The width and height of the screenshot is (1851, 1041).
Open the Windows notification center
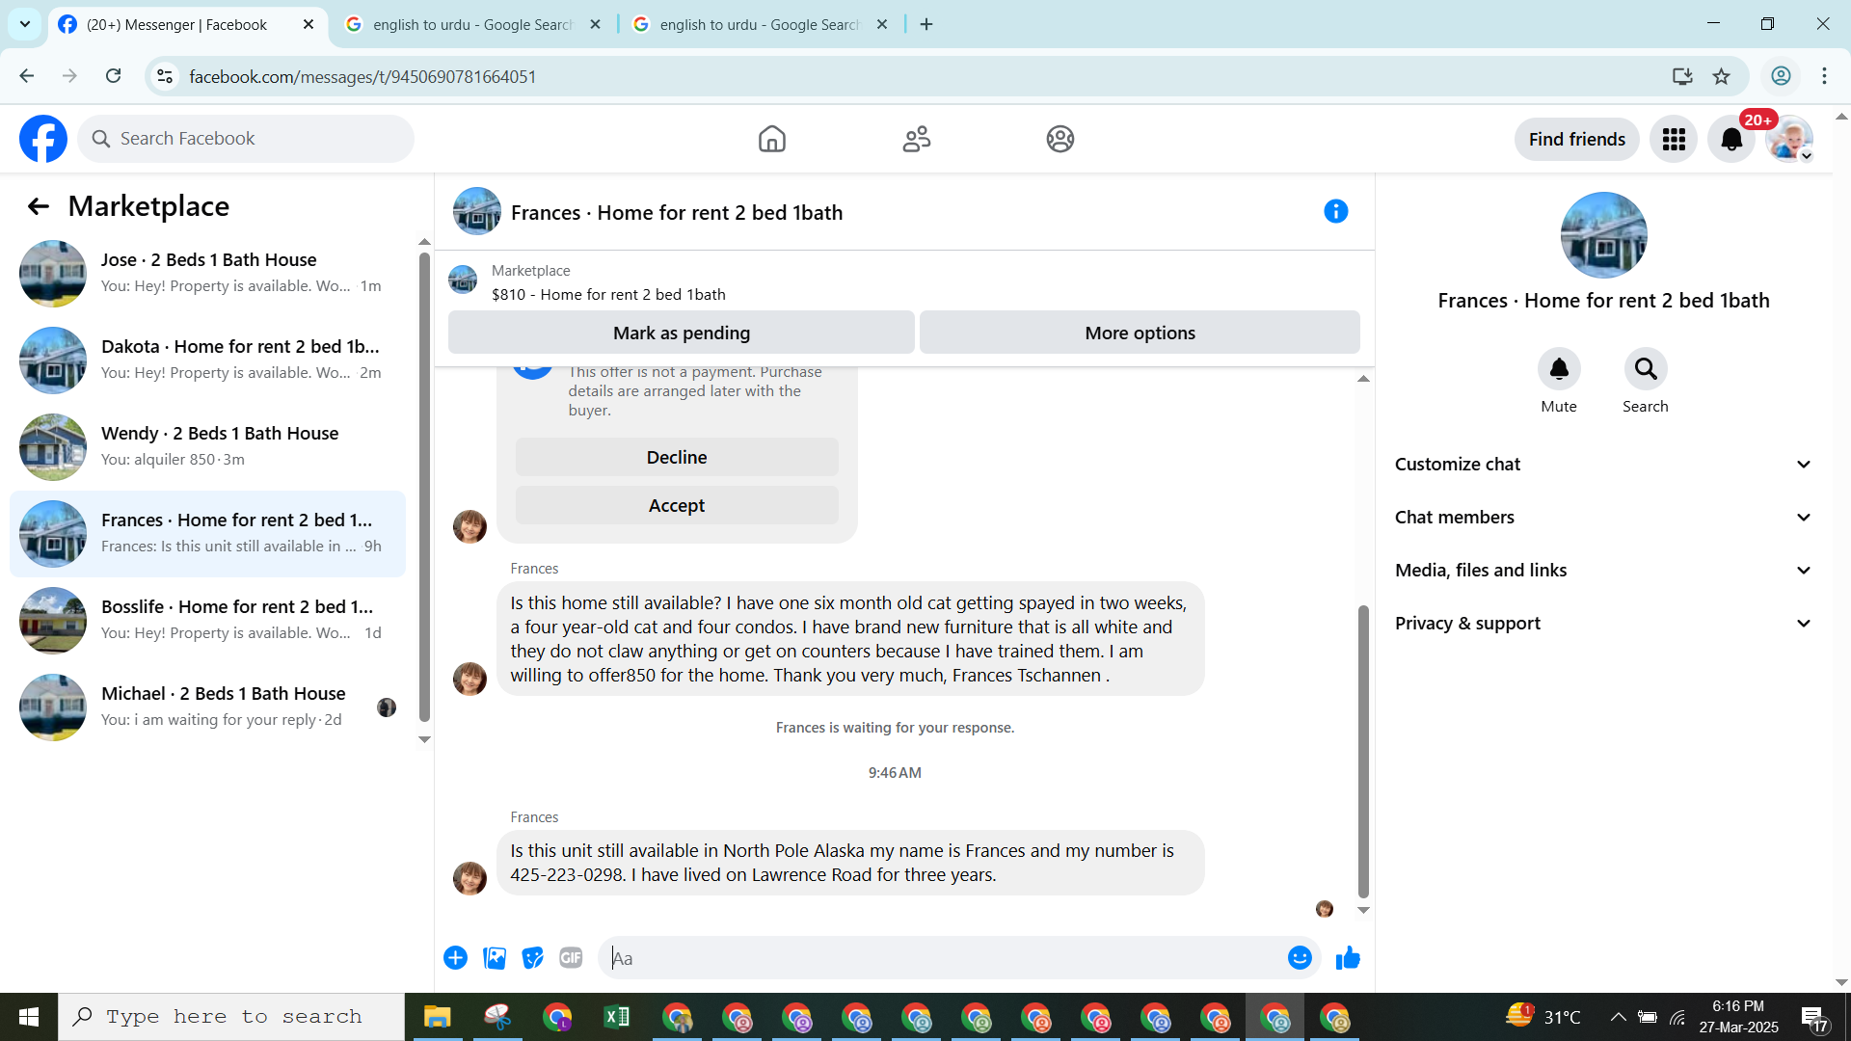point(1813,1017)
